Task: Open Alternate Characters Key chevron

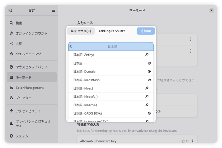Action: click(x=193, y=141)
